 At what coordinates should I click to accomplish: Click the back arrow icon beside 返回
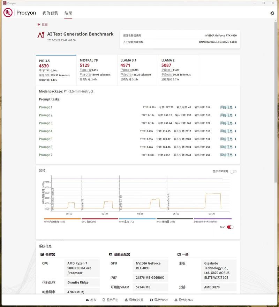39,24
